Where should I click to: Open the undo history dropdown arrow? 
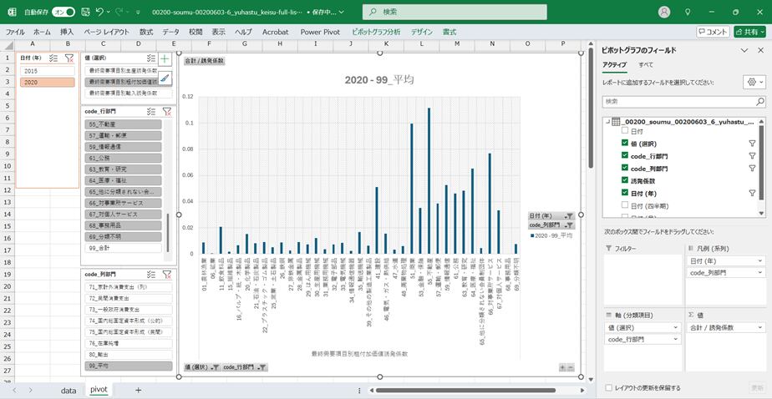click(107, 12)
